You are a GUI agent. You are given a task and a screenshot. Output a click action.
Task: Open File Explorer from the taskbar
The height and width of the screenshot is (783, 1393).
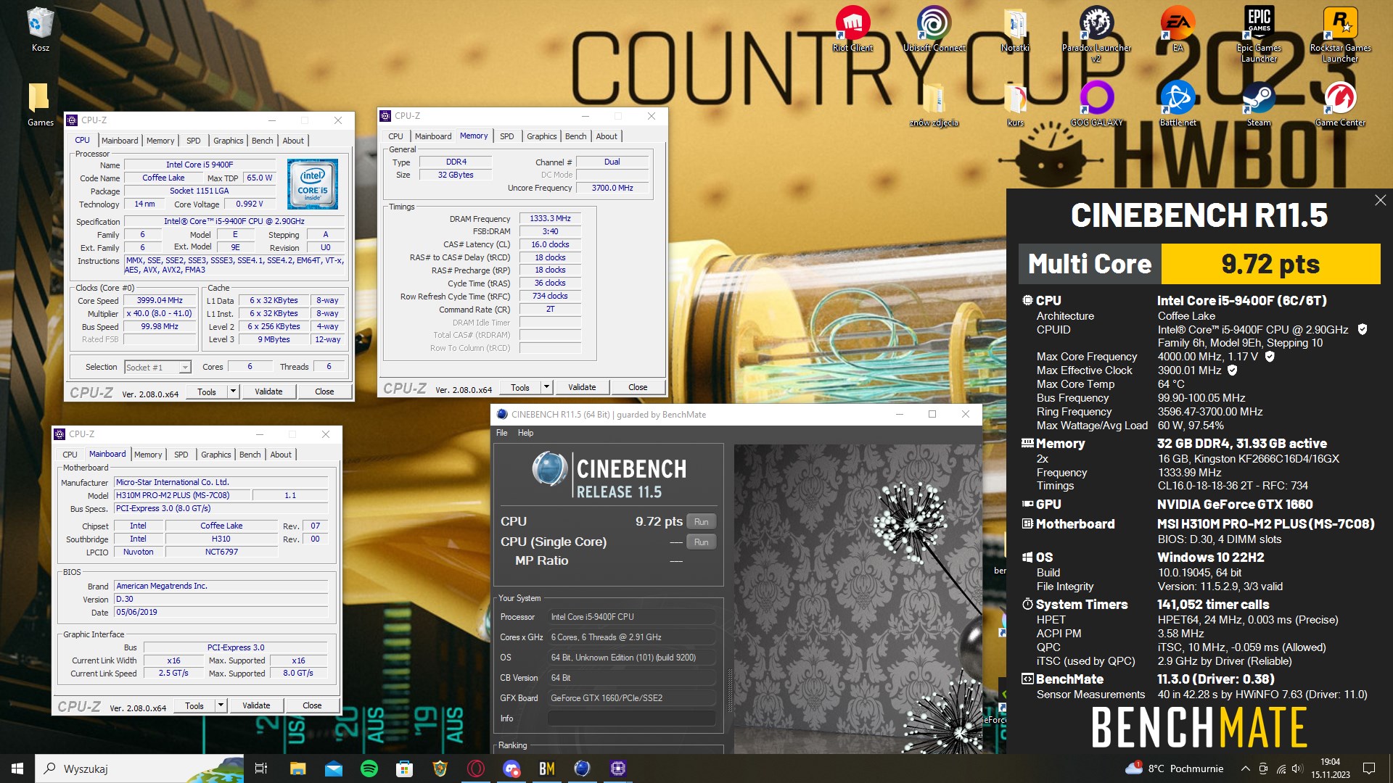click(297, 768)
